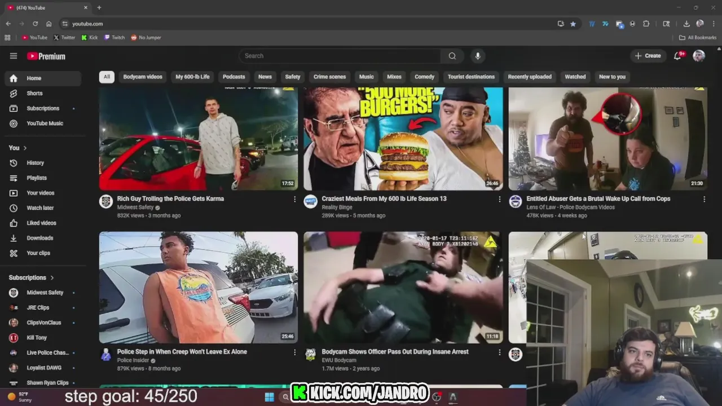Select the Crime scenes chip
Screen dimensions: 722x406
pyautogui.click(x=329, y=77)
